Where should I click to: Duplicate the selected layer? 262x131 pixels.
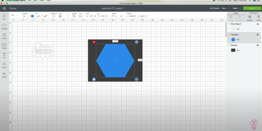tap(250, 18)
